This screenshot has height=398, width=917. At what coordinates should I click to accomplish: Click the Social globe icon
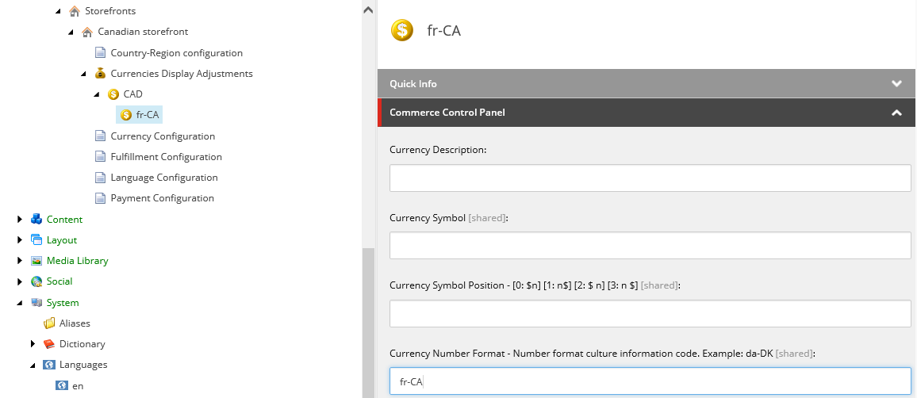(36, 281)
